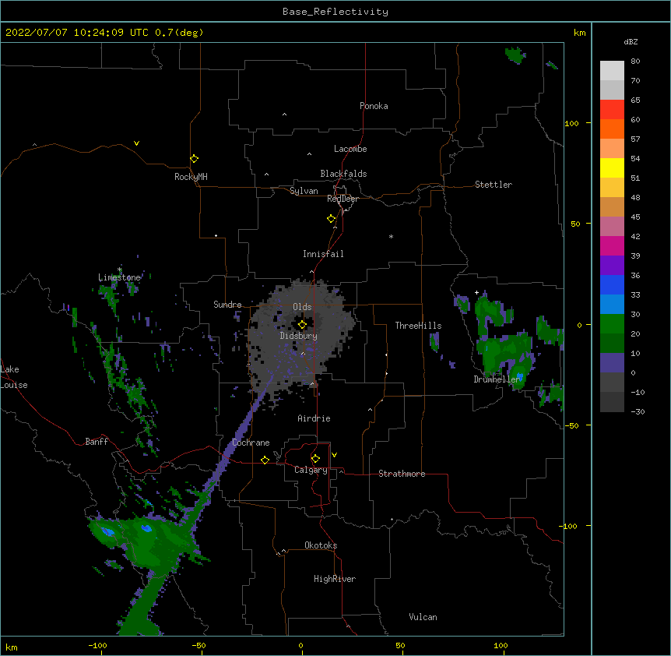Click the Strathmore map label
This screenshot has height=656, width=671.
402,474
